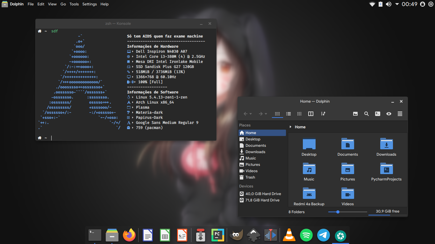Open Dolphin sort options button
The width and height of the screenshot is (435, 244).
(x=323, y=114)
